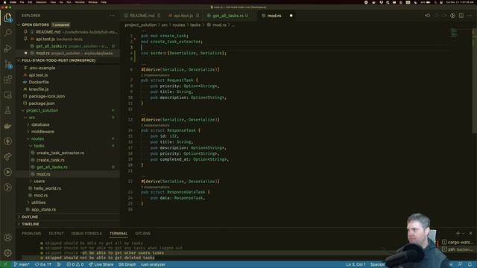Click Live Share in status bar
Screen dimensions: 477x268
click(x=101, y=265)
